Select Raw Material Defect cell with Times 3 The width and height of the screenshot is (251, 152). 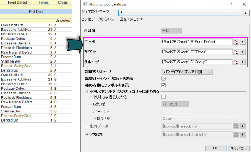[17, 52]
